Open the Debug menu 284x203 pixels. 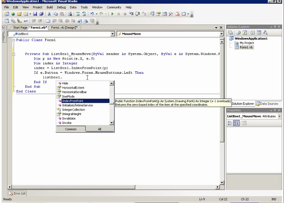point(61,7)
